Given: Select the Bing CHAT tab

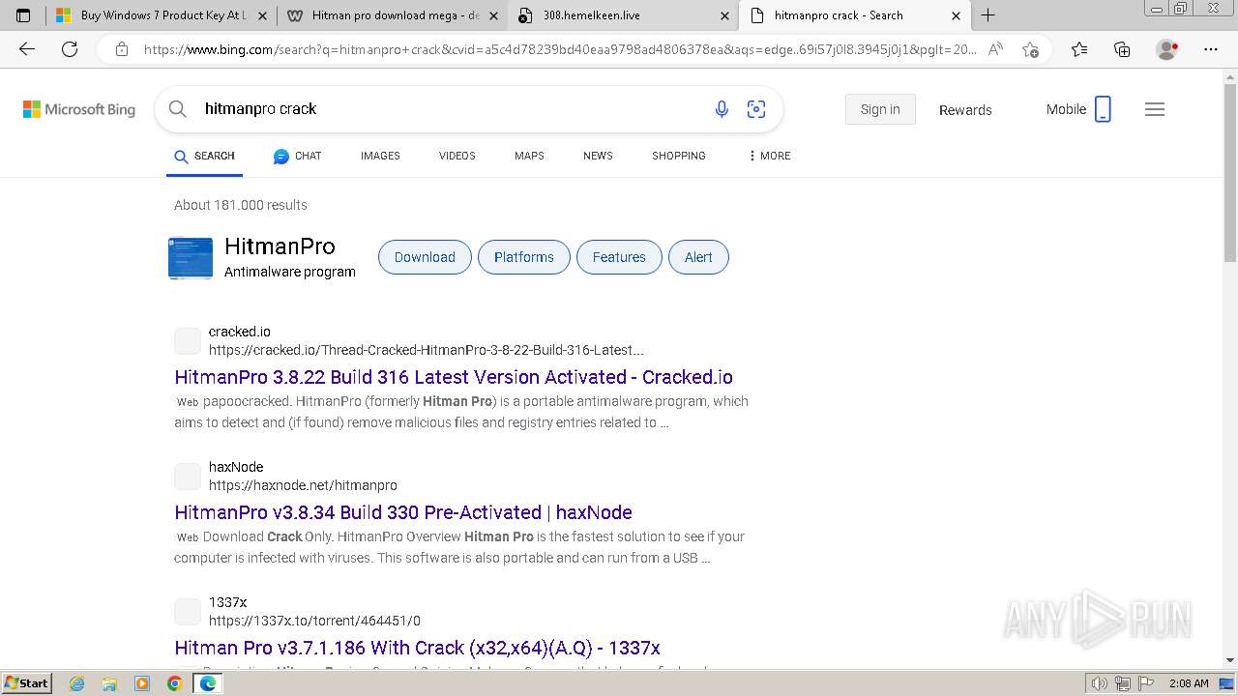Looking at the screenshot, I should click(297, 156).
